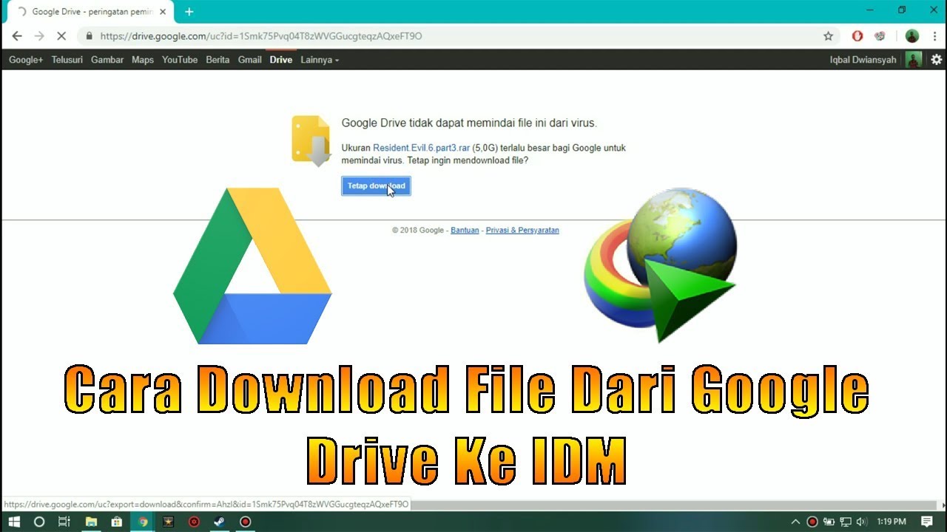Open Gmail in the Google bar

250,60
